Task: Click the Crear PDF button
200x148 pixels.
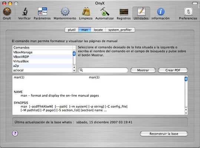Action: (173, 70)
